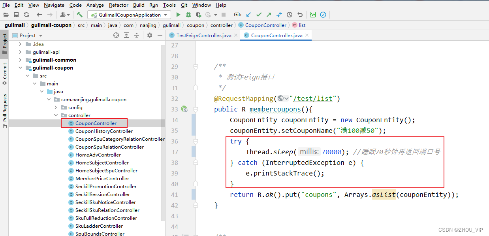Open the Analyze menu

point(95,5)
